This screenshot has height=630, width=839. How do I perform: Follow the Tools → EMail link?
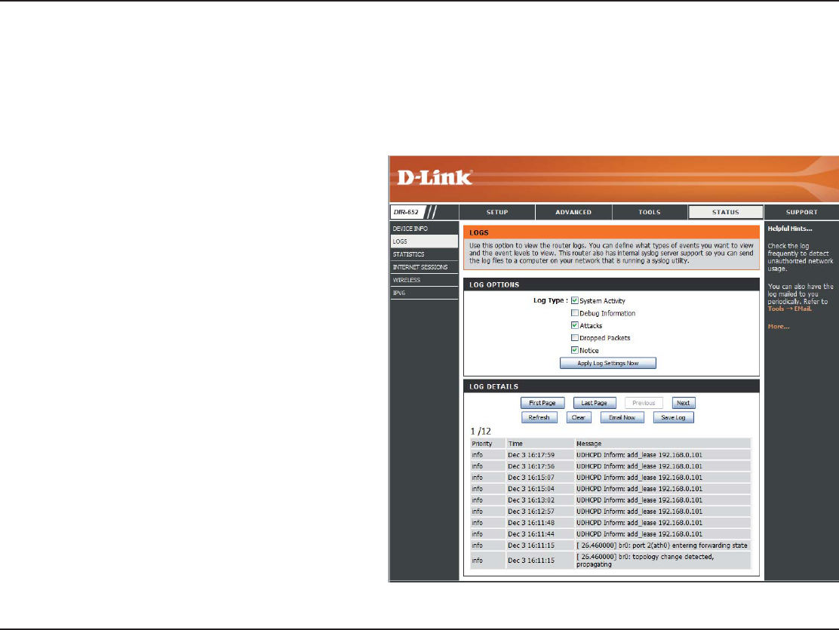point(790,309)
